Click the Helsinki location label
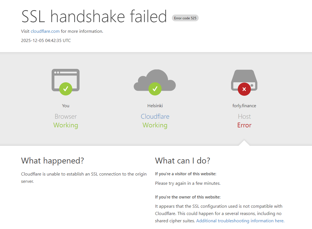Image resolution: width=312 pixels, height=229 pixels. coord(155,106)
